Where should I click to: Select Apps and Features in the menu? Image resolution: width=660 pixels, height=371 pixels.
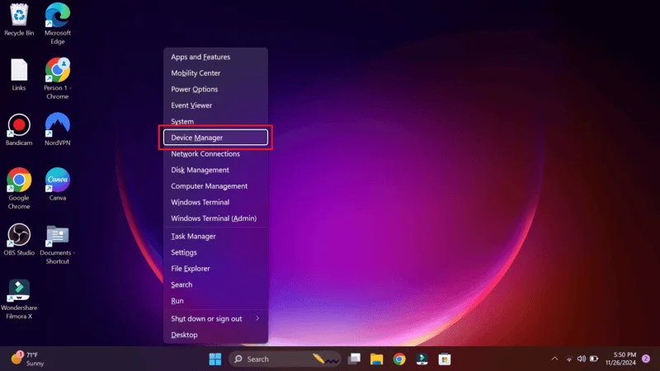[x=215, y=57]
